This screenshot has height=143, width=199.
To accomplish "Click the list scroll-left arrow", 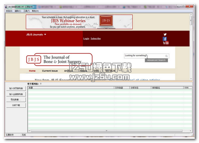I will click(x=29, y=131).
